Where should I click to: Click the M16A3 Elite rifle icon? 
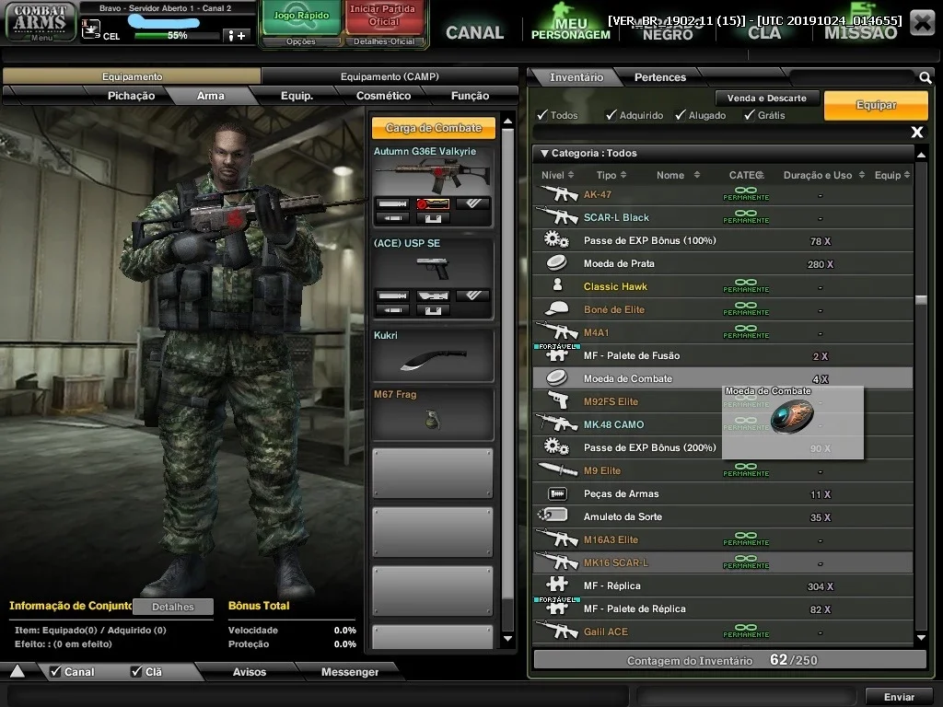(x=557, y=539)
